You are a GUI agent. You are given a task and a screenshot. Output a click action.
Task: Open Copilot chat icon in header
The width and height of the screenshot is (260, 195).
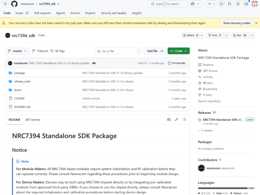click(192, 4)
